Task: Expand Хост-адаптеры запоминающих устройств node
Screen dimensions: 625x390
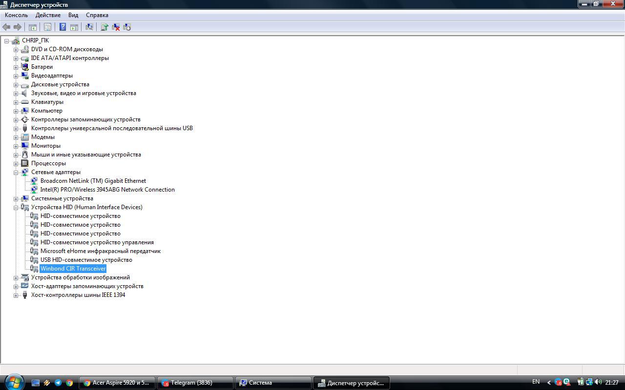Action: click(16, 286)
